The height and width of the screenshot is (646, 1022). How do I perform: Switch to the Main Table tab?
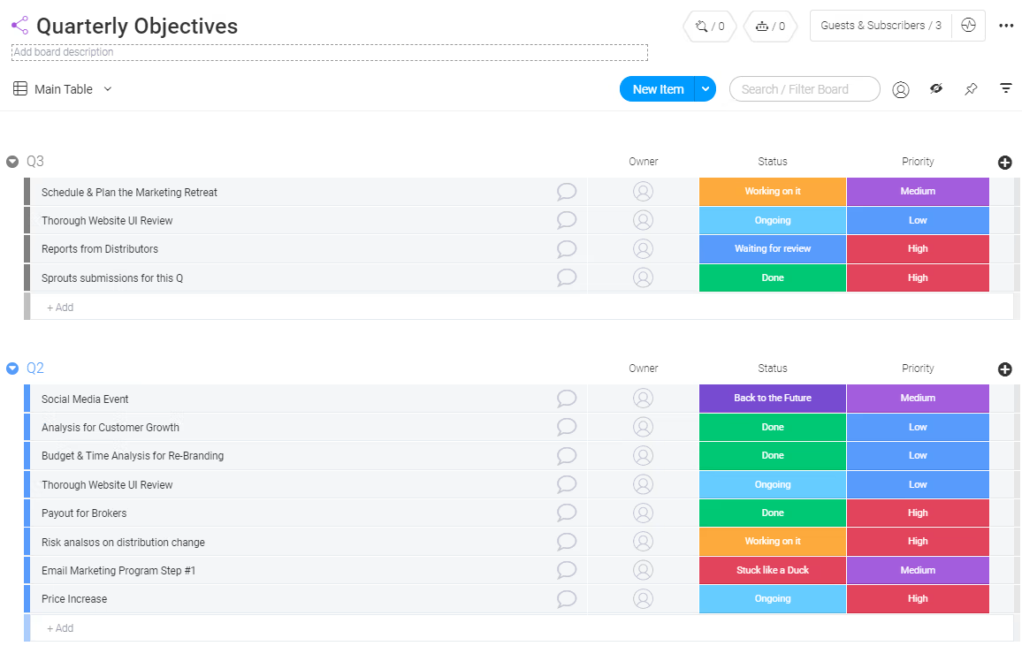coord(62,88)
